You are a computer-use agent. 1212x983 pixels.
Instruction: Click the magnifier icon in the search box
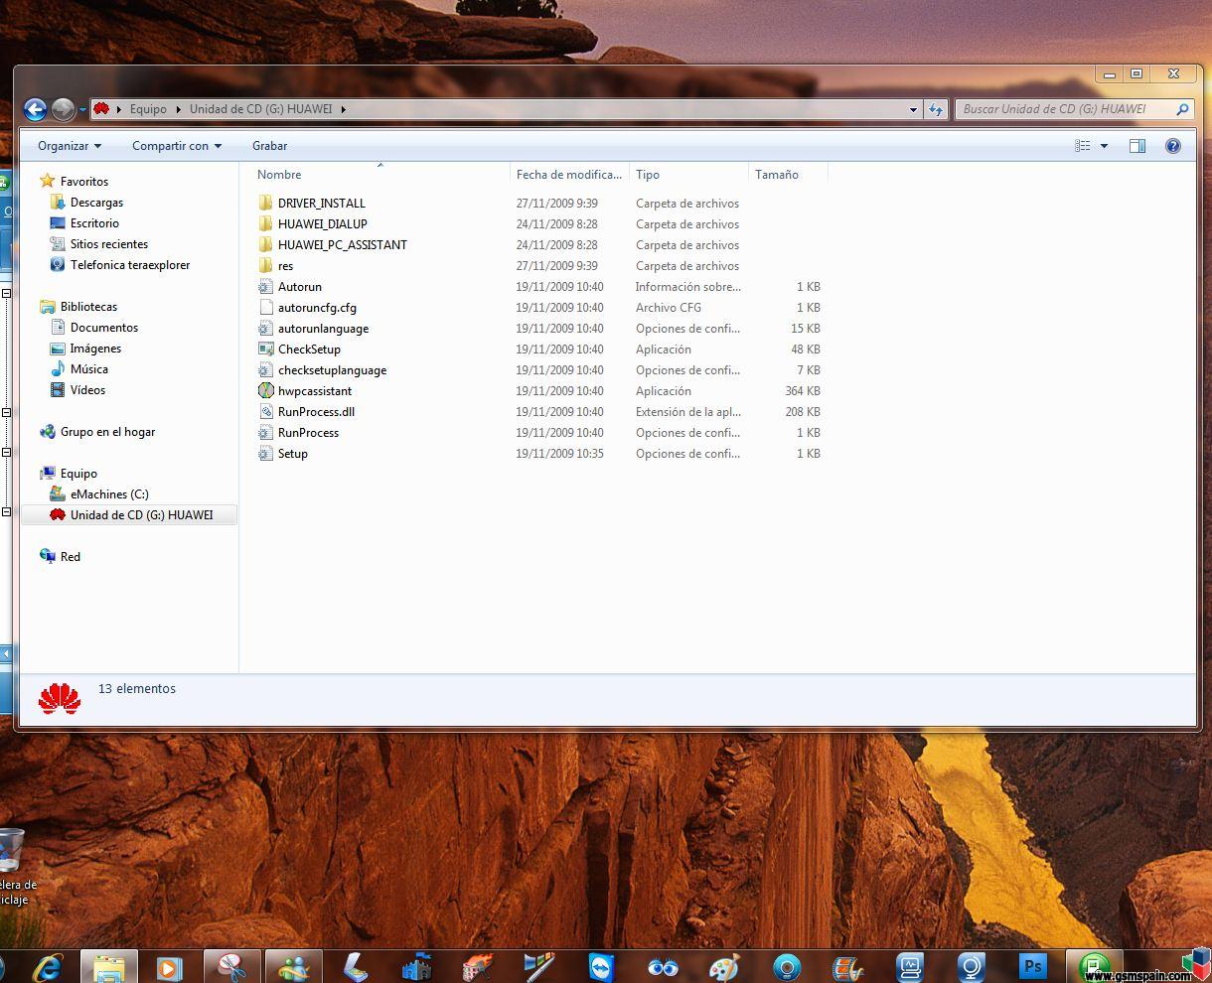coord(1182,109)
